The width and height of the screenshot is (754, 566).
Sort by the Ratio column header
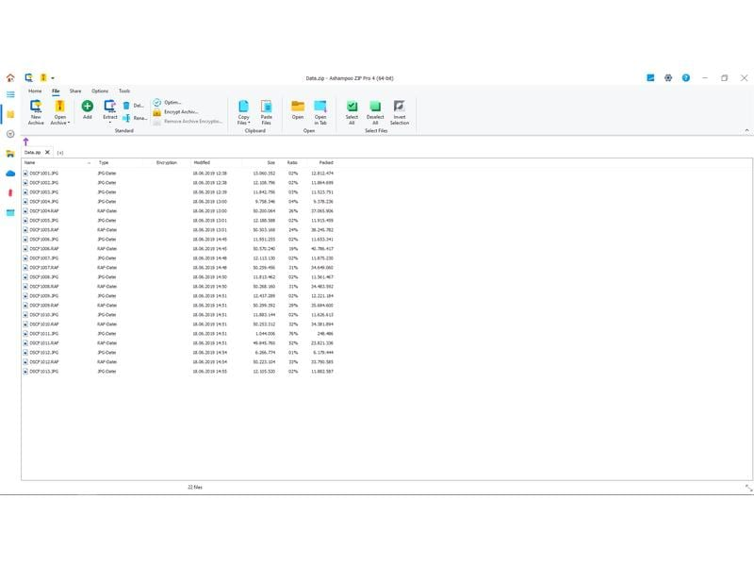[x=291, y=162]
